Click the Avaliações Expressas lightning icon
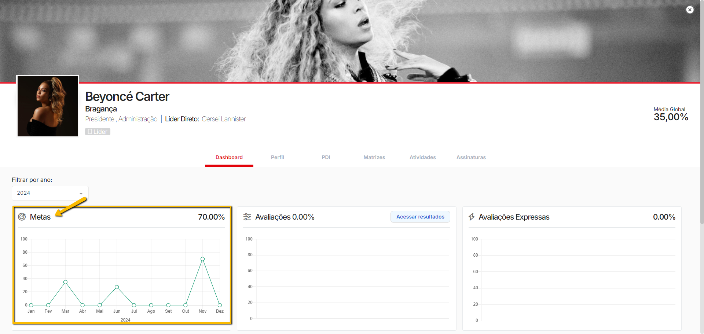 (x=472, y=217)
